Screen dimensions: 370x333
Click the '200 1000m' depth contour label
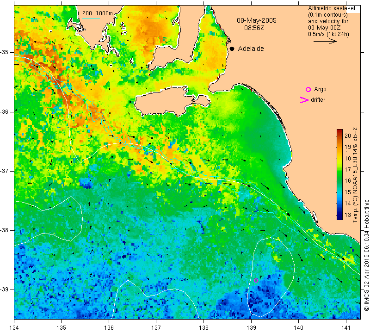point(98,13)
